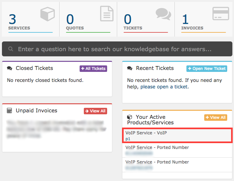This screenshot has height=181, width=234.
Task: Click the Open New Ticket button
Action: (207, 69)
